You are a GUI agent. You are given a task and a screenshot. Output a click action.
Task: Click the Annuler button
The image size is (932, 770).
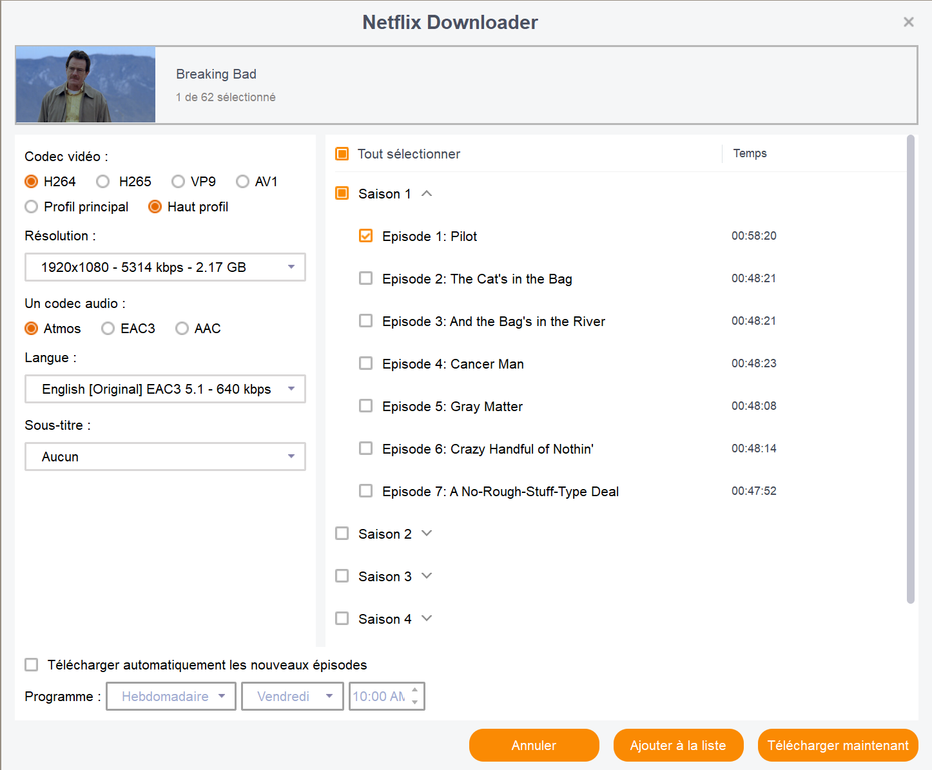click(534, 746)
